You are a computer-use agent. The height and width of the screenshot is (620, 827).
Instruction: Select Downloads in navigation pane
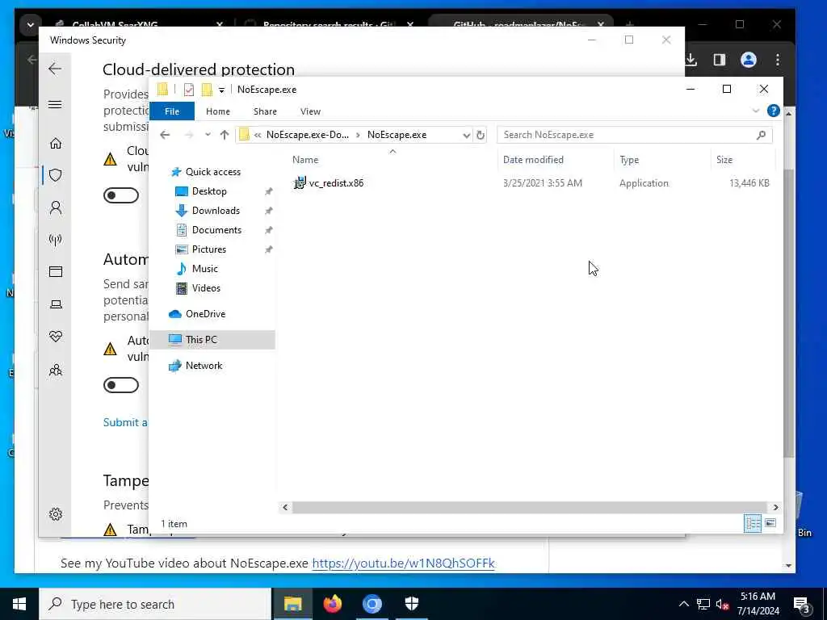[x=216, y=211]
